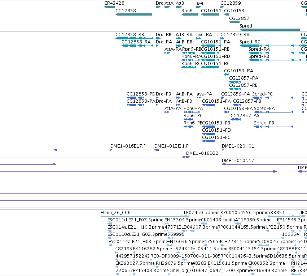Click transcript Dro-RA
Image resolution: width=307 pixels, height=276 pixels.
pos(157,46)
